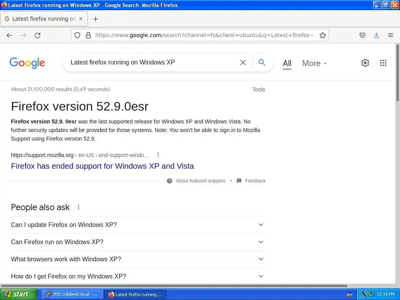Bookmark this page with the star
The image size is (400, 300).
[322, 35]
